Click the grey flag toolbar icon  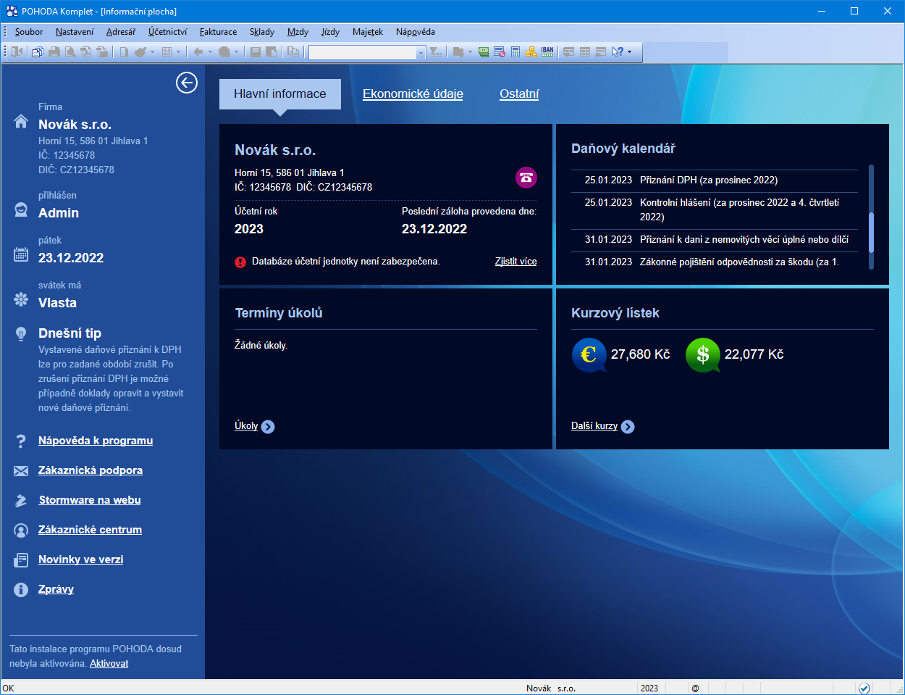pos(458,51)
